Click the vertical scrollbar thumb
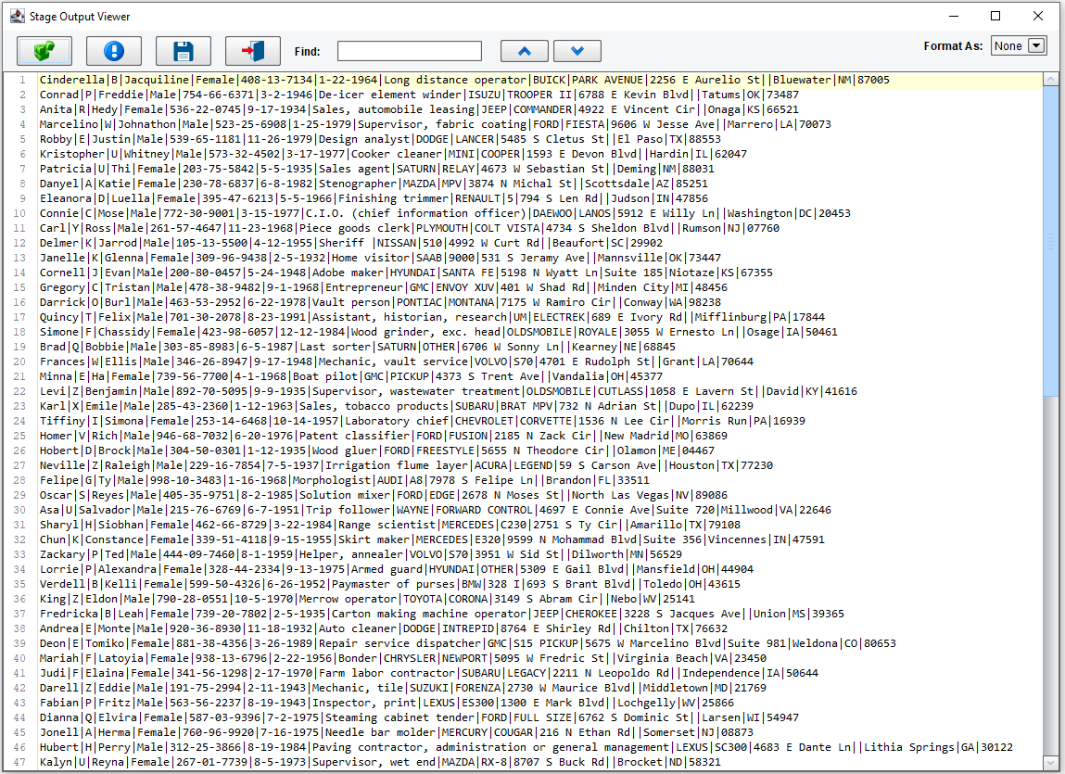The width and height of the screenshot is (1065, 774). point(1050,241)
